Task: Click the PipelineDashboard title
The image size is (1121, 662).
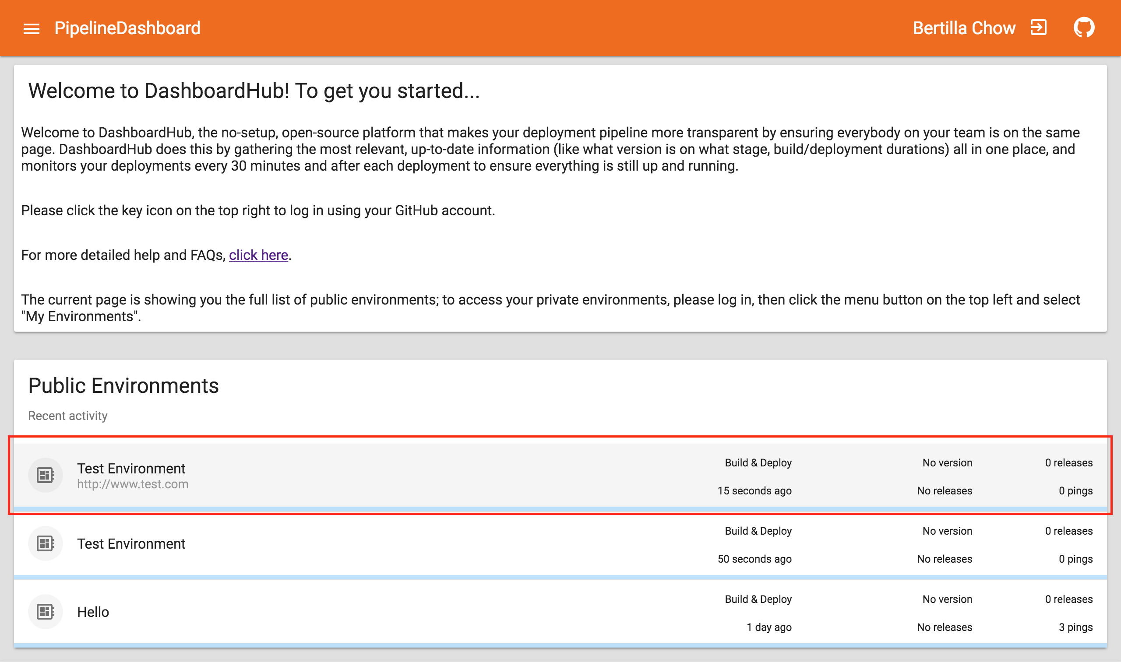Action: (127, 28)
